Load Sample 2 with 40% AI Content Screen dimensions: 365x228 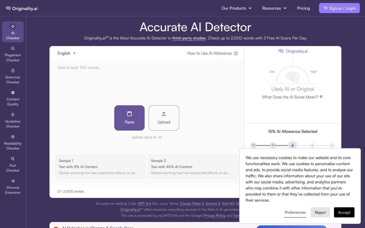click(193, 167)
